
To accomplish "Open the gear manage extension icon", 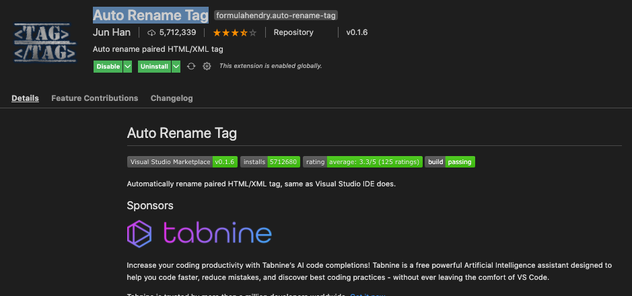I will coord(207,67).
